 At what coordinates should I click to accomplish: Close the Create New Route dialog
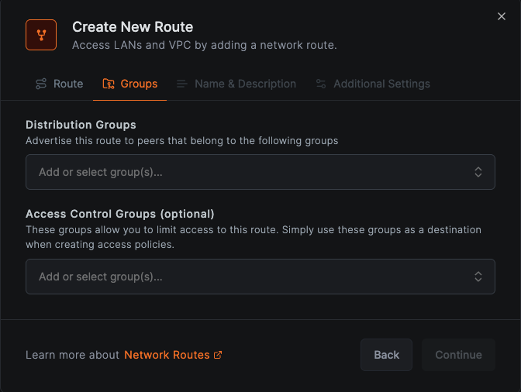(x=502, y=16)
